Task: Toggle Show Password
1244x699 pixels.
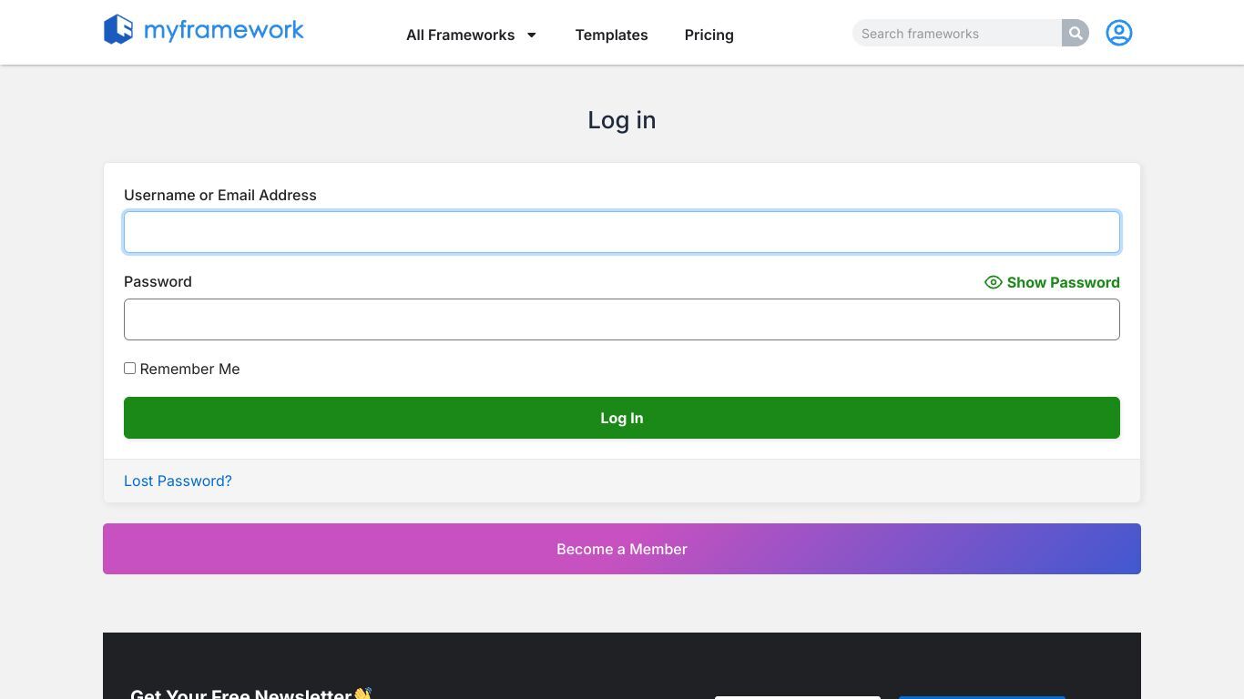Action: 1052,282
